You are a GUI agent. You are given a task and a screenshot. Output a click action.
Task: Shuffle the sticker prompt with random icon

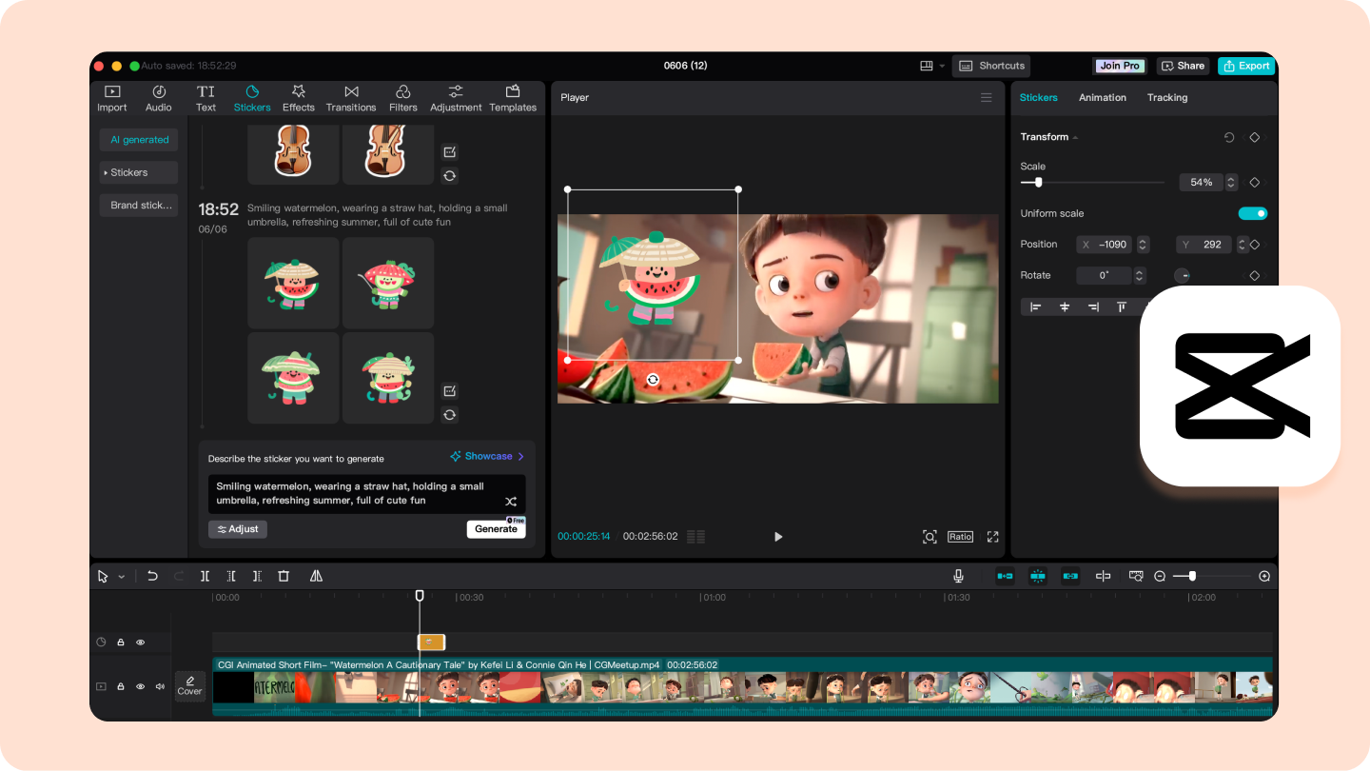point(511,501)
